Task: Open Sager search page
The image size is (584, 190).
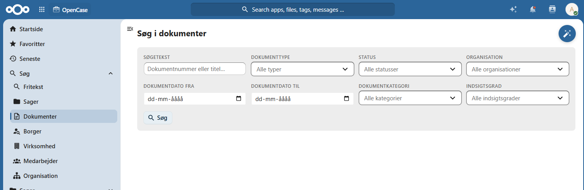Action: [x=63, y=102]
